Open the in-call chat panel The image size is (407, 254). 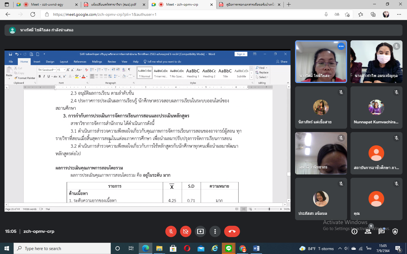coord(382,231)
